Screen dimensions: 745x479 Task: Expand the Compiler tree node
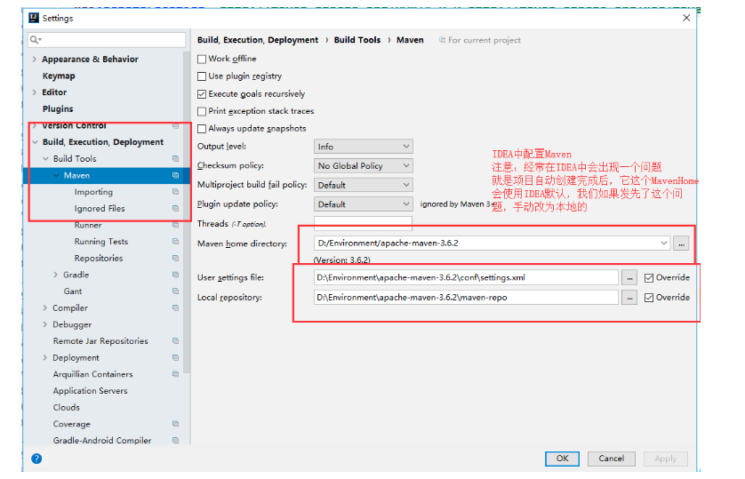(45, 307)
